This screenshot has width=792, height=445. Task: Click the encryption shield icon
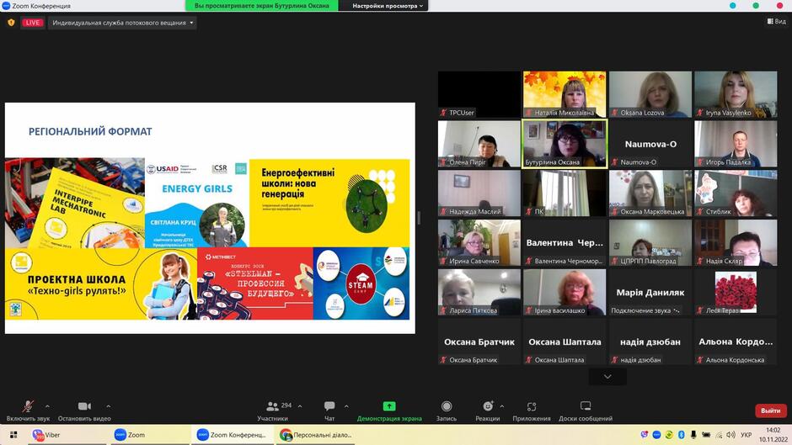(x=11, y=23)
